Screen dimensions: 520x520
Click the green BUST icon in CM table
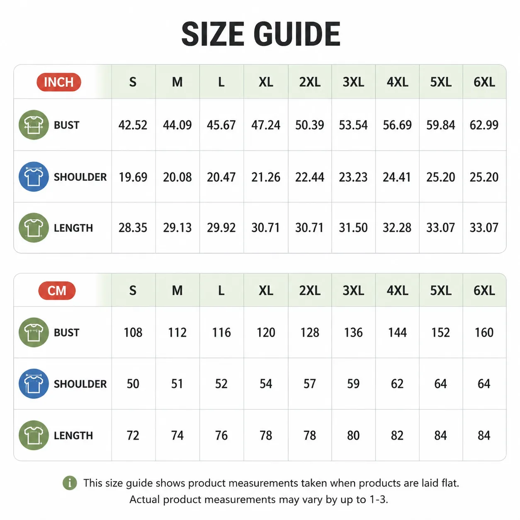34,333
